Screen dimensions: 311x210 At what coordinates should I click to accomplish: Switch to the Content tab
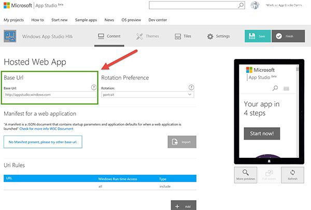click(109, 36)
